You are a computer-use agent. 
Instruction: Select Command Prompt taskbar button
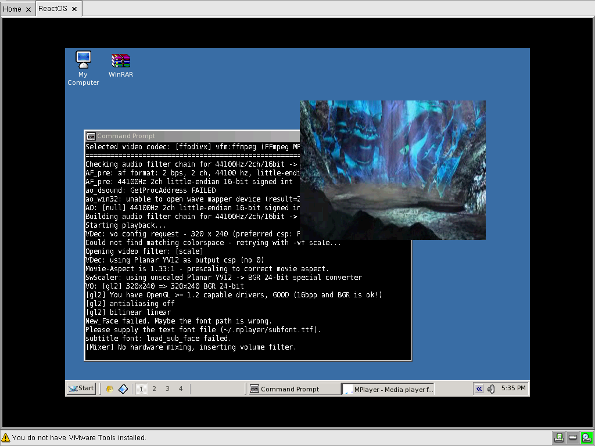294,389
